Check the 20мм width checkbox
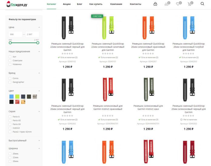The image size is (211, 166). click(10, 154)
